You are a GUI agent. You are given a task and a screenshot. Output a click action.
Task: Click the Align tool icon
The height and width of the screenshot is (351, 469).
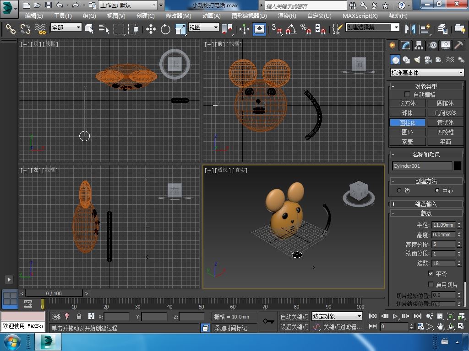pos(425,29)
